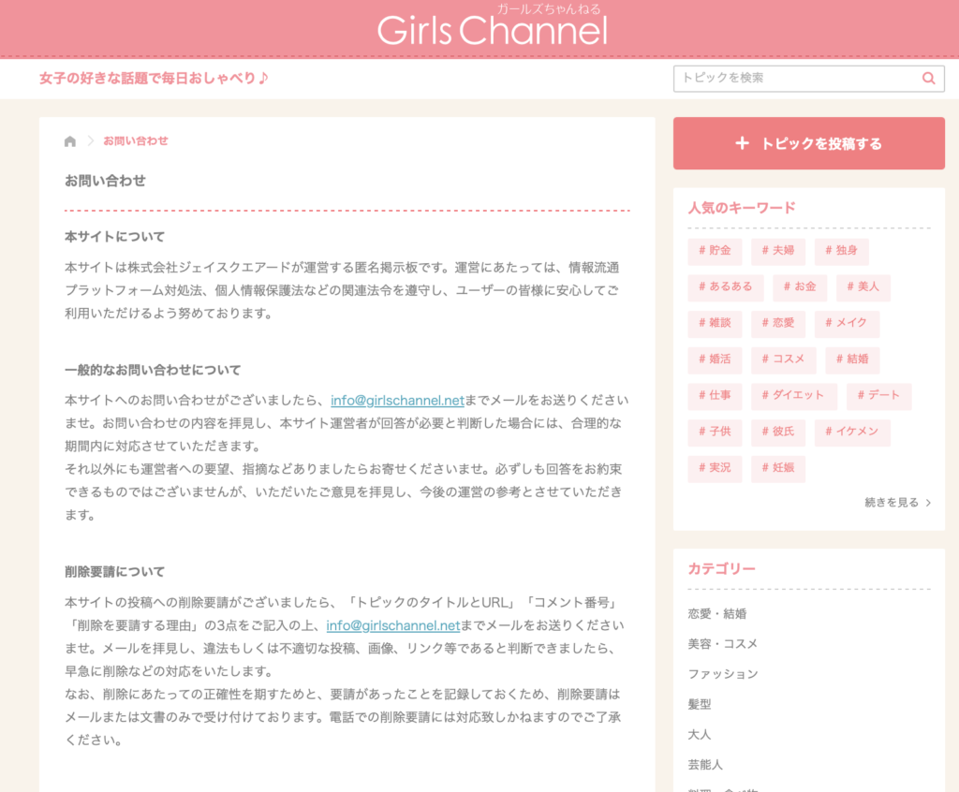
Task: Expand keywords with 続きを見る link
Action: click(x=897, y=503)
